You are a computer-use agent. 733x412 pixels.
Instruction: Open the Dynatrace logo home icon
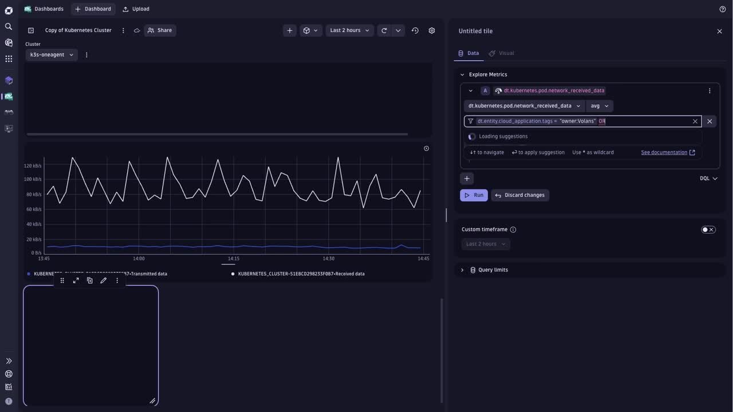(9, 10)
